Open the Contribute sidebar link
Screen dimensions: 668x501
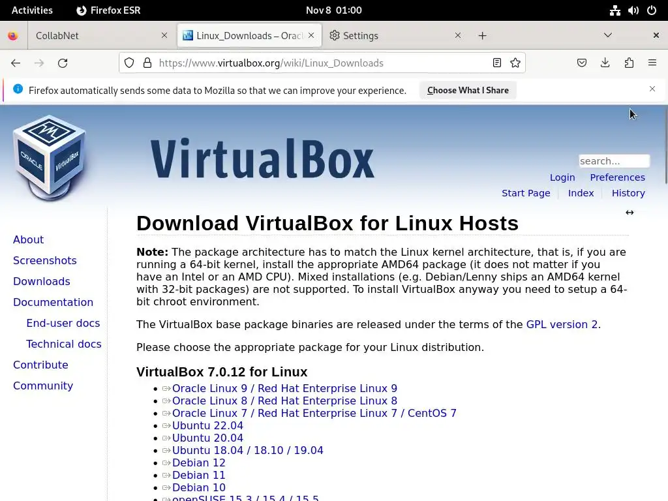40,365
